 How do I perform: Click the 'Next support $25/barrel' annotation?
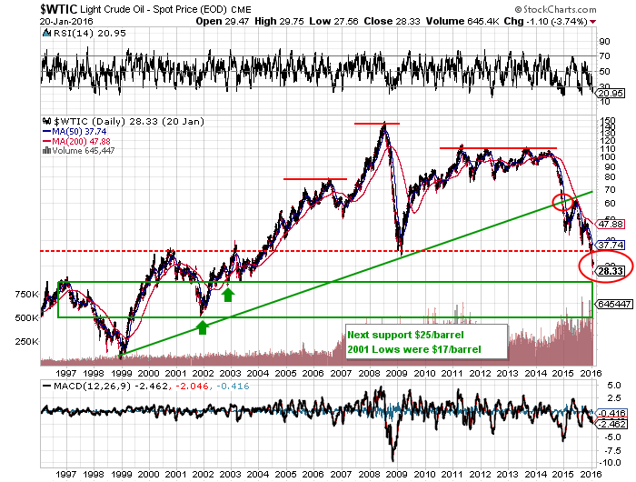(x=403, y=335)
